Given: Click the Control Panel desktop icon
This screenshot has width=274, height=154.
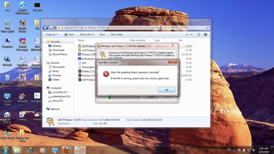Looking at the screenshot, I should click(x=7, y=99).
